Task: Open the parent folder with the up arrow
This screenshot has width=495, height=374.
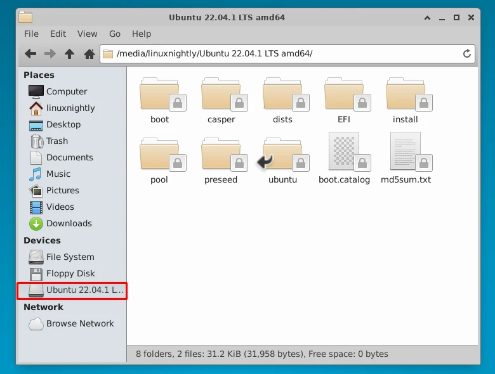Action: tap(69, 54)
